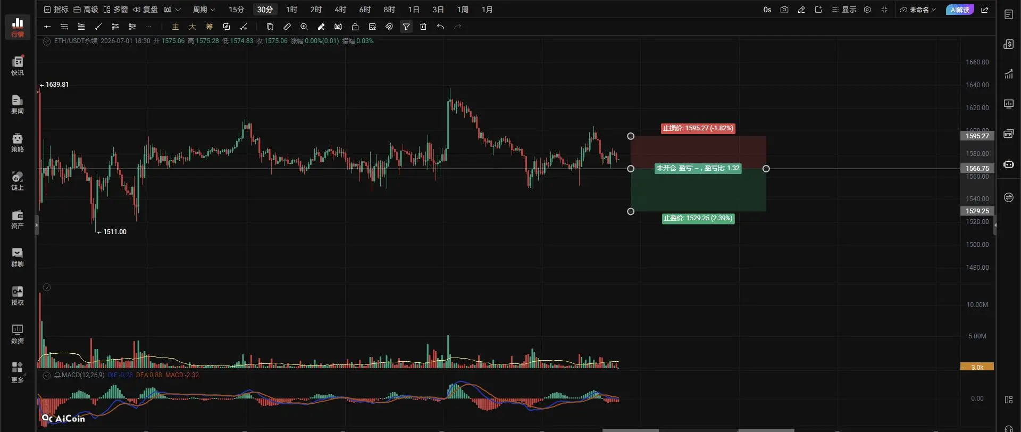The image size is (1021, 432).
Task: Click the swap arrows circle icon in right sidebar
Action: click(x=1009, y=197)
